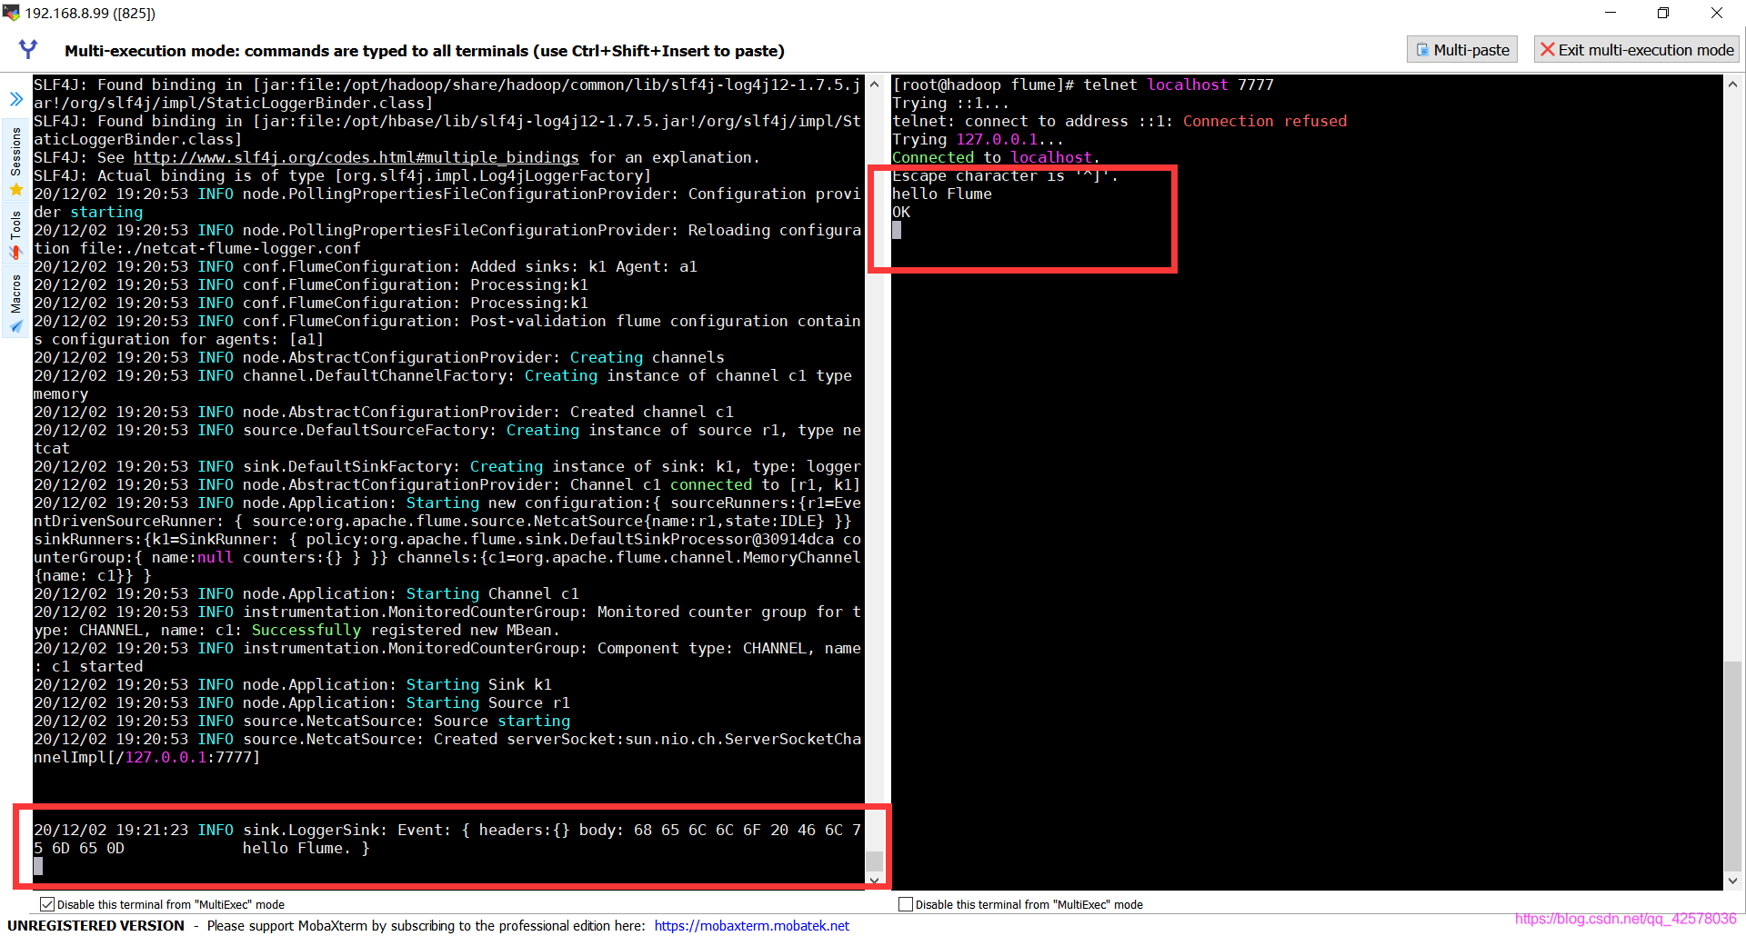Viewport: 1746px width, 936px height.
Task: Click left terminal scrollbar down arrow
Action: [x=874, y=880]
